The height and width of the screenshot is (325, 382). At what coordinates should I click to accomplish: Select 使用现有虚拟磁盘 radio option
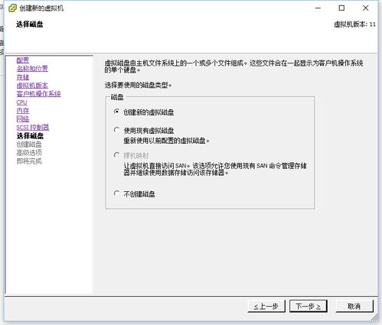(x=116, y=130)
